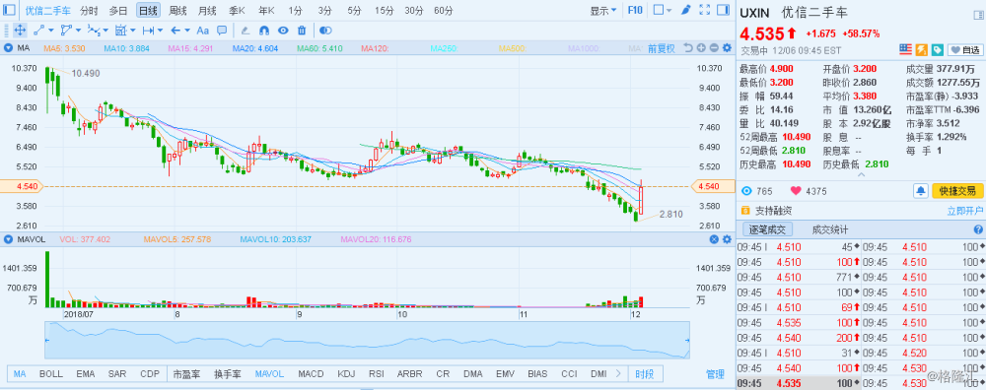Select the arrow annotation tool

coord(176,31)
